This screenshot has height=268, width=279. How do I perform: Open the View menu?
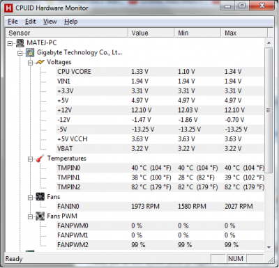pos(50,22)
